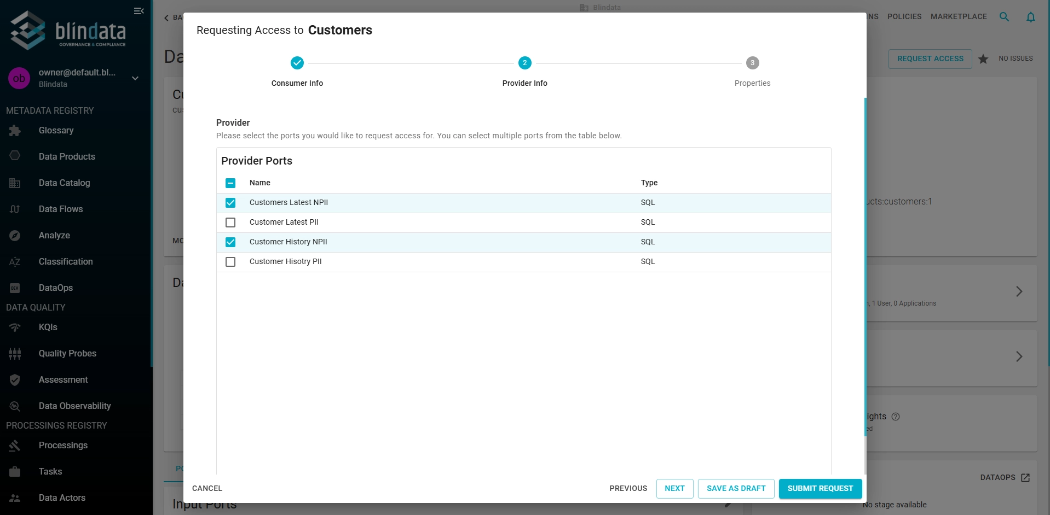Screen dimensions: 1050x515
Task: Select Customer Latest PII row name
Action: pos(284,222)
